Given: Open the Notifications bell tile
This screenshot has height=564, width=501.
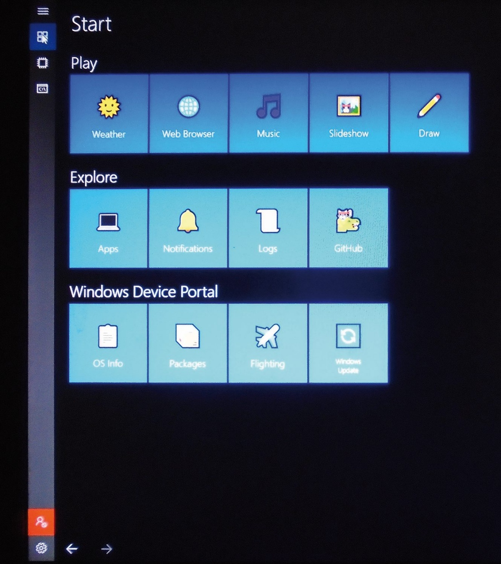Looking at the screenshot, I should click(x=188, y=228).
